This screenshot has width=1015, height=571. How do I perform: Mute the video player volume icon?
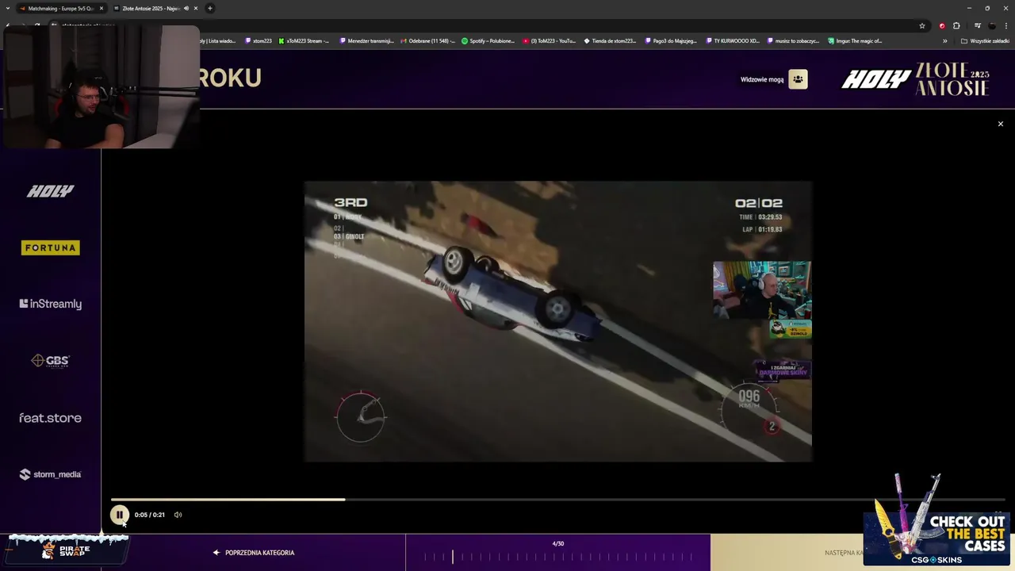[178, 515]
